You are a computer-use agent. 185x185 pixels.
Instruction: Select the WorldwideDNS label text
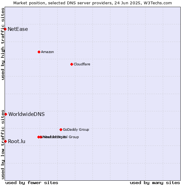click(27, 114)
